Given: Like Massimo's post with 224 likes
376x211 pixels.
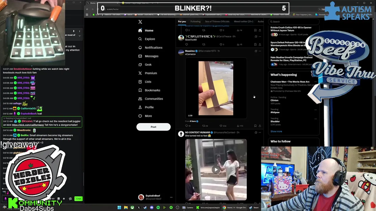Looking at the screenshot, I should (223, 126).
